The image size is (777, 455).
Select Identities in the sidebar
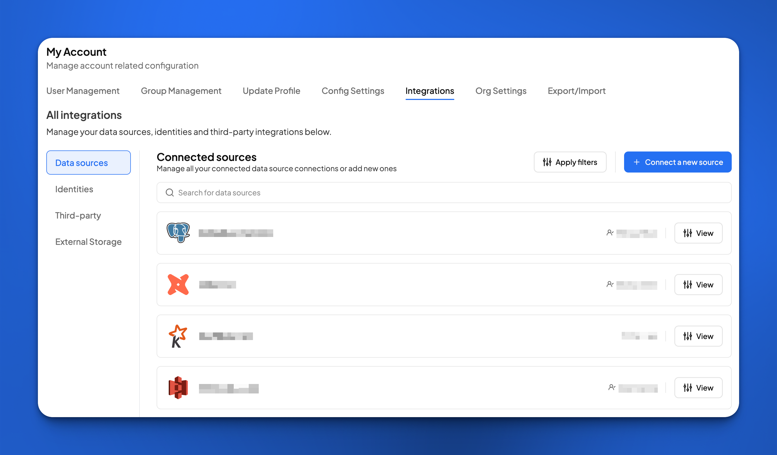tap(74, 189)
